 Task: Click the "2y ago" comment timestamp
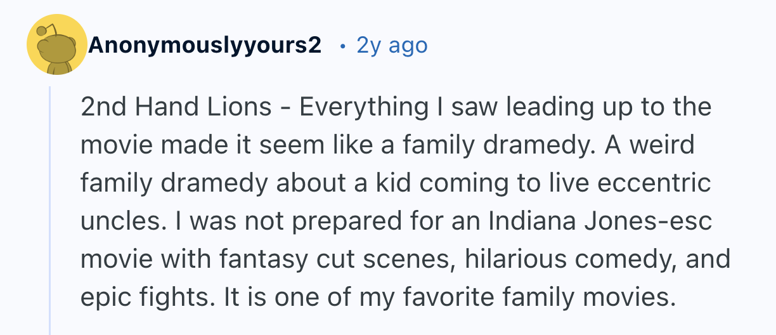[x=392, y=45]
